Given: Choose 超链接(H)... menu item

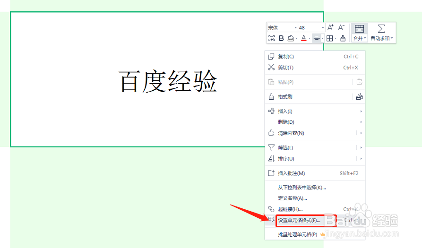Looking at the screenshot, I should (315, 209).
